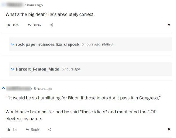Flag the 'What's the big deal' comment

pyautogui.click(x=169, y=25)
